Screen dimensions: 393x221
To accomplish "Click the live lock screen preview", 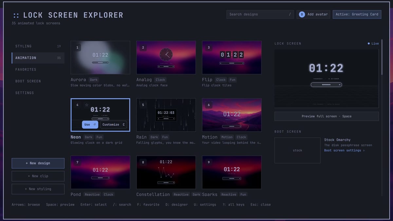I will click(x=327, y=79).
